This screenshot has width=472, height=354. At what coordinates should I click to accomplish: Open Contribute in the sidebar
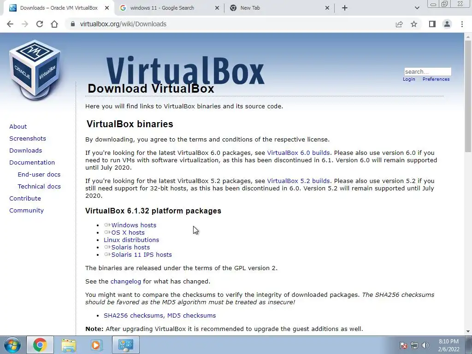(25, 199)
